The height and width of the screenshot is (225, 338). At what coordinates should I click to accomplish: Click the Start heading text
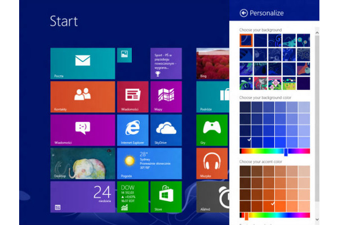64,21
